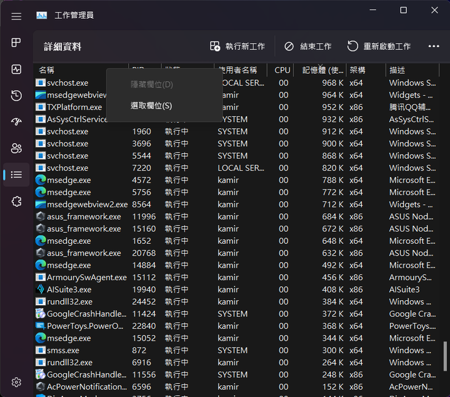
Task: Open Startup apps page in sidebar
Action: pyautogui.click(x=16, y=122)
